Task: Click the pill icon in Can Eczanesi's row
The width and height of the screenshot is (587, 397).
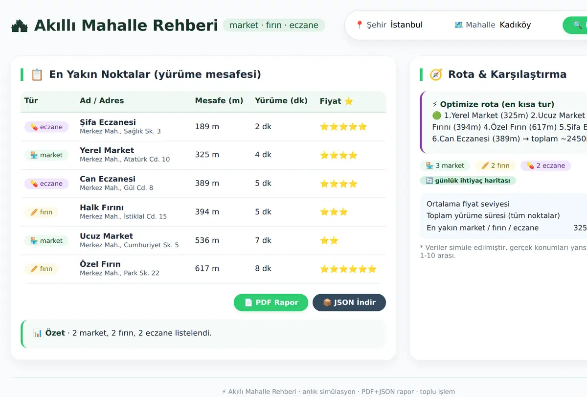Action: pyautogui.click(x=34, y=184)
